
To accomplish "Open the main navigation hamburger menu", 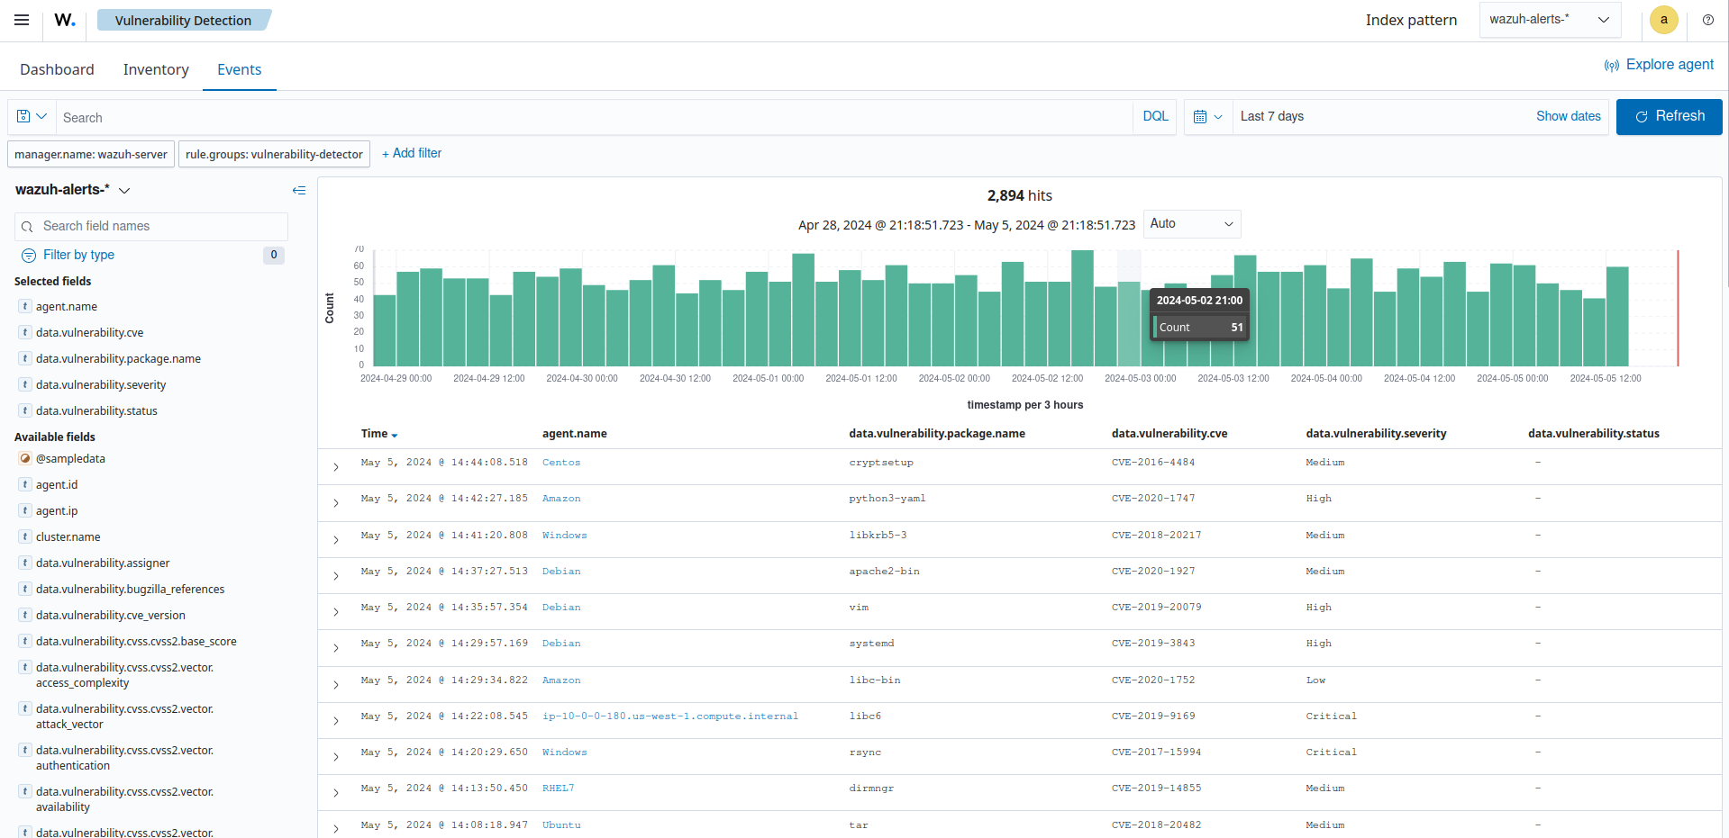I will 21,20.
